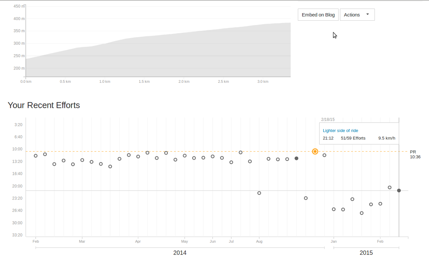Click the 2014 year label below the chart
Image resolution: width=429 pixels, height=258 pixels.
coord(180,253)
